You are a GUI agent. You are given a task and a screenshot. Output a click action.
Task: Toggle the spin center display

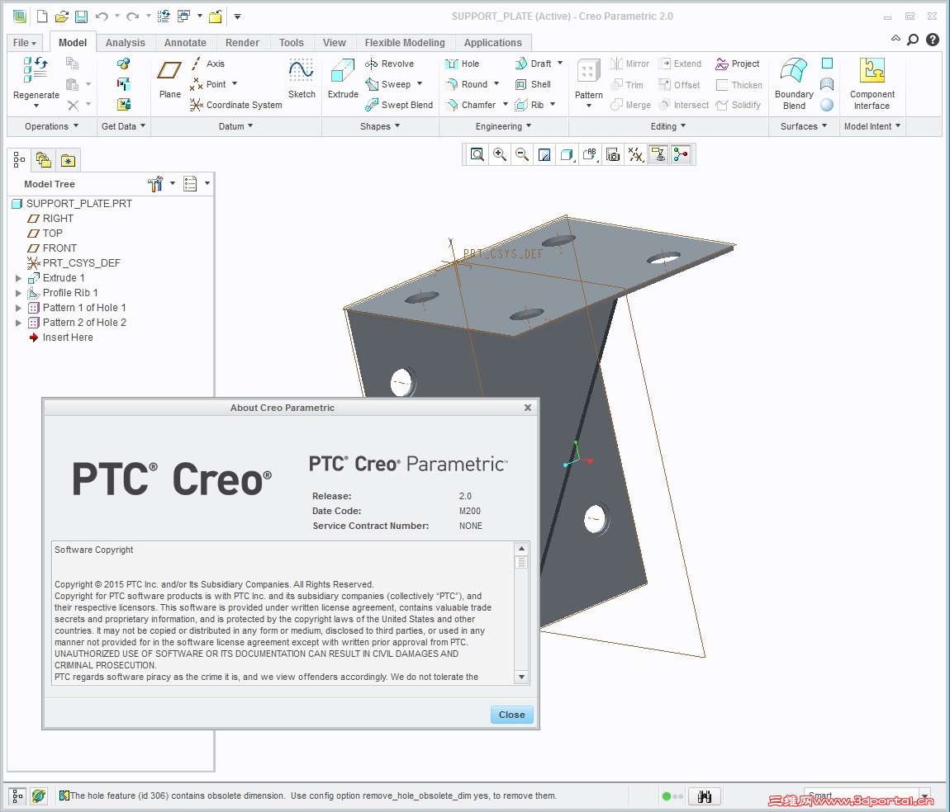tap(681, 155)
